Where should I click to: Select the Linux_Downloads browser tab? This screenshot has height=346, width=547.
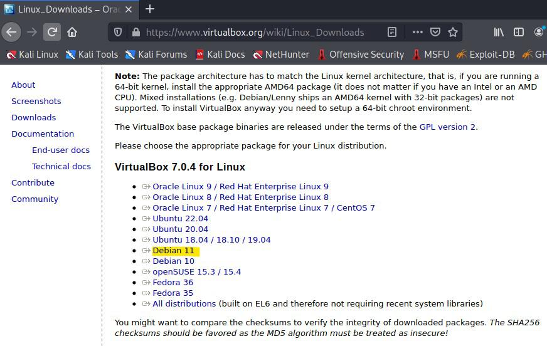coord(69,9)
